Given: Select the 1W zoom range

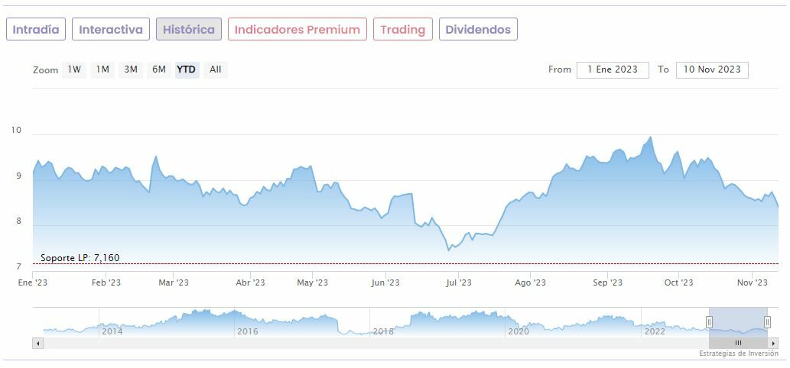Looking at the screenshot, I should (x=74, y=69).
